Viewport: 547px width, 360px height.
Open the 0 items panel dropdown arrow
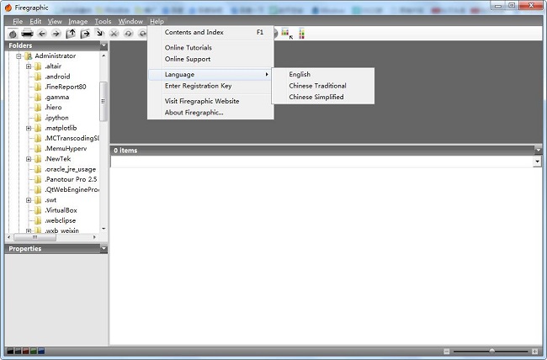(x=538, y=151)
